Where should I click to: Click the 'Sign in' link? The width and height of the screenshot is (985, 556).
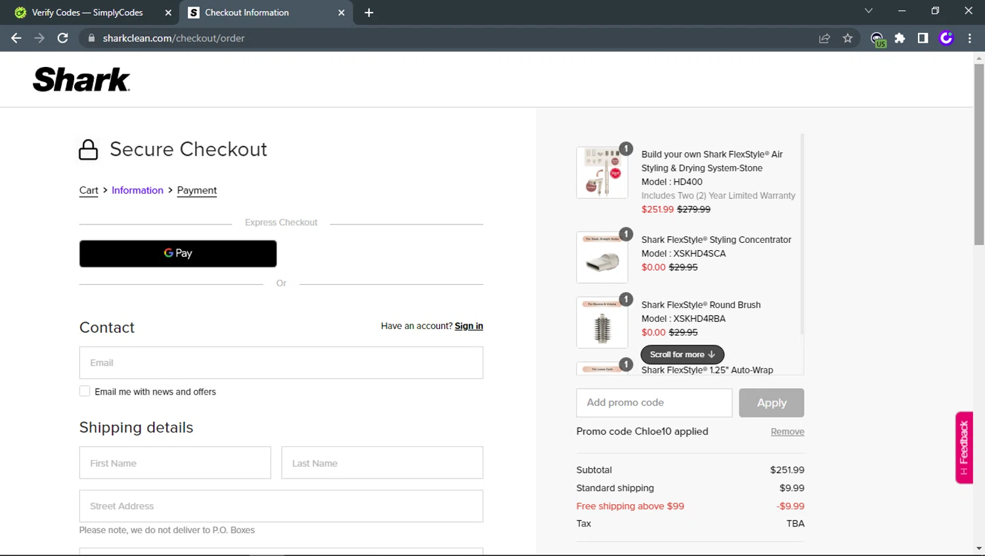[x=468, y=326]
